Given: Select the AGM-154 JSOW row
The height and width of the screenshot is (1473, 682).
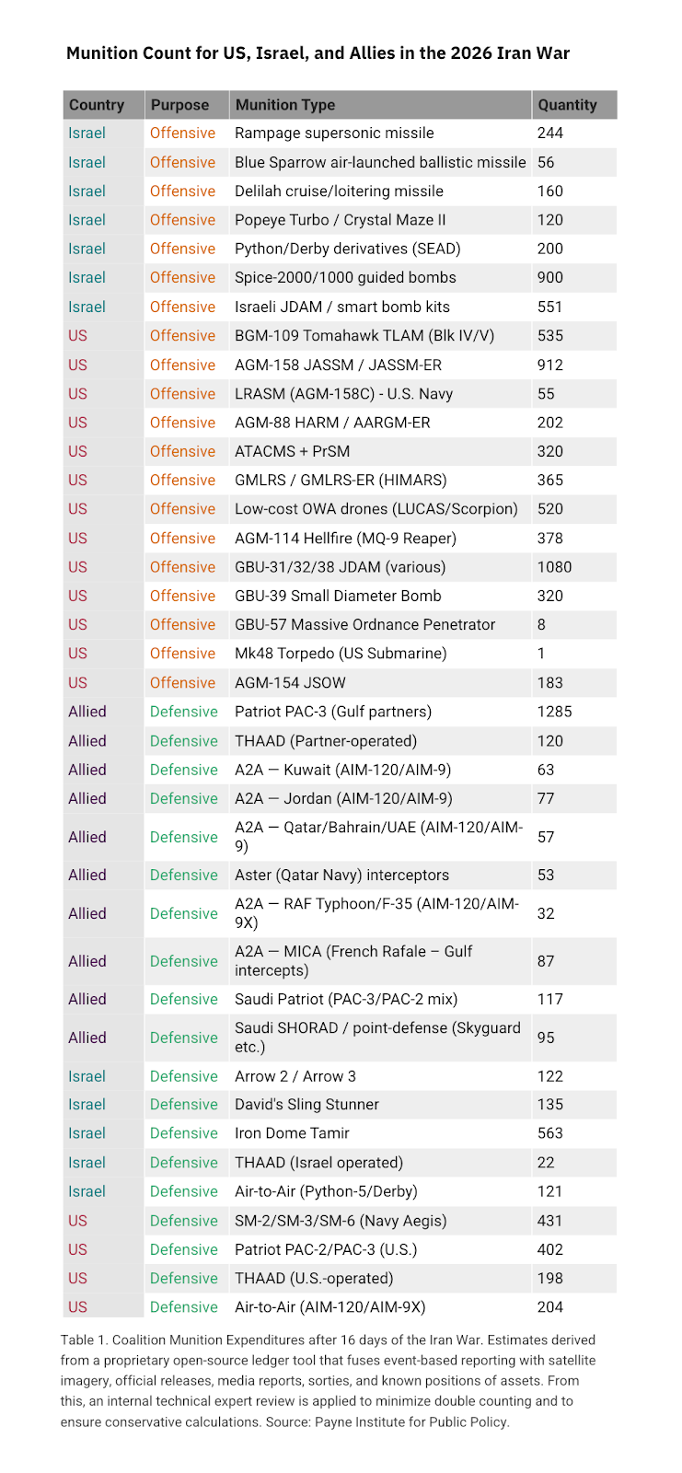Looking at the screenshot, I should pos(340,682).
